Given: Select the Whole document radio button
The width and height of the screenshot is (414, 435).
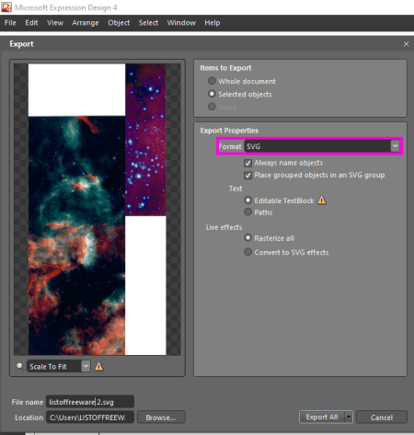Looking at the screenshot, I should (x=212, y=81).
